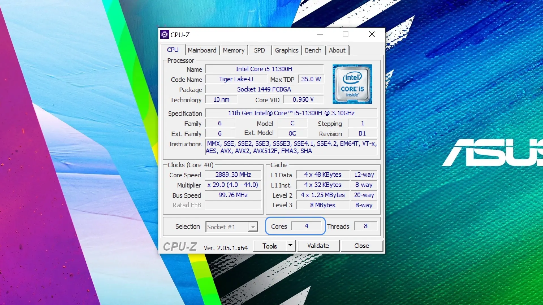This screenshot has height=305, width=543.
Task: Click the Threads value 8
Action: [x=366, y=226]
